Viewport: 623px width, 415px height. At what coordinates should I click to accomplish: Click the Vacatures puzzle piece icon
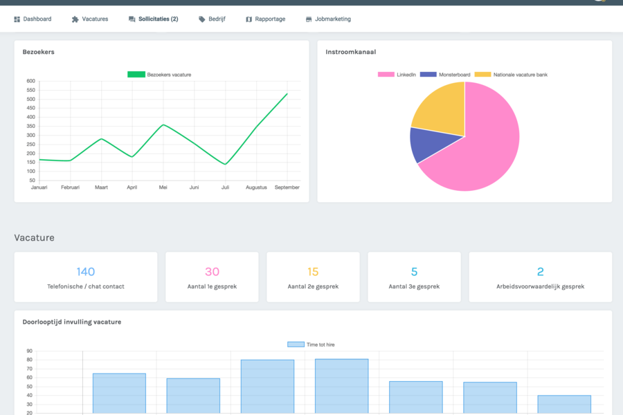click(x=75, y=19)
